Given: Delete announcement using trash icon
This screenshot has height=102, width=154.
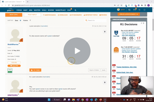Looking at the screenshot, I should point(143,23).
